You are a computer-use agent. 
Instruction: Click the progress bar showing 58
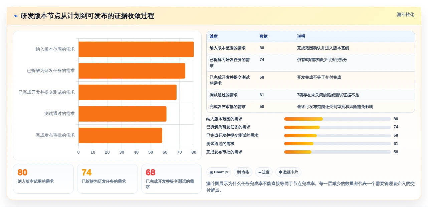click(x=338, y=152)
